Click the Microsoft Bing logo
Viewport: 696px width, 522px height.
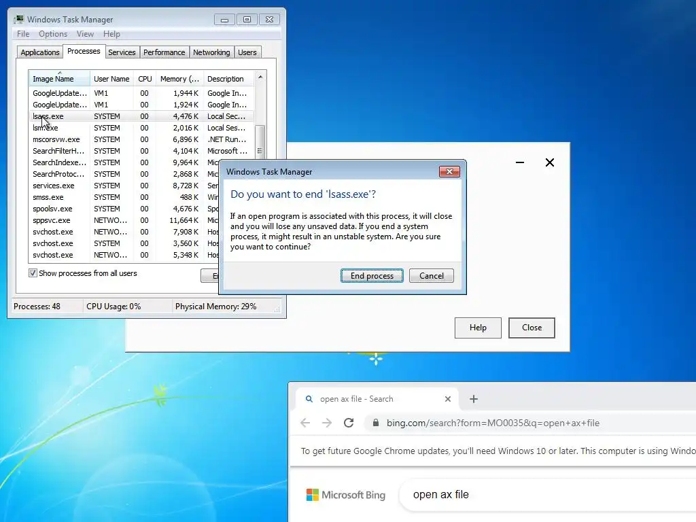[346, 495]
